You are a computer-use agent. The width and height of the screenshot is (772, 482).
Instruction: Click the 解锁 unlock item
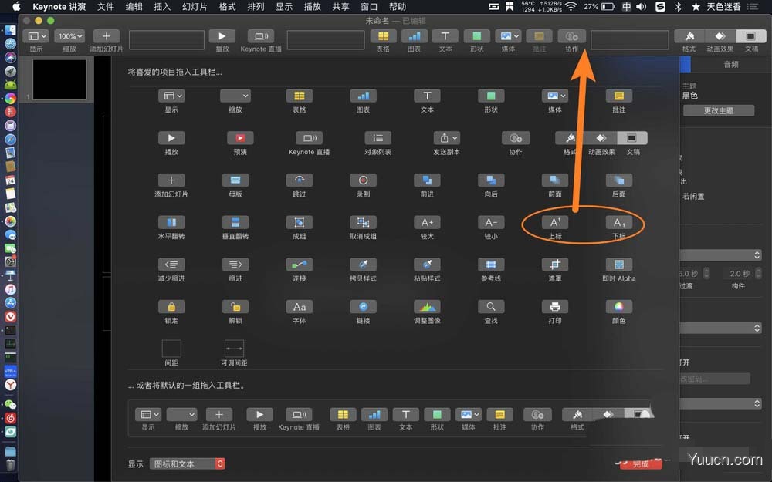235,307
